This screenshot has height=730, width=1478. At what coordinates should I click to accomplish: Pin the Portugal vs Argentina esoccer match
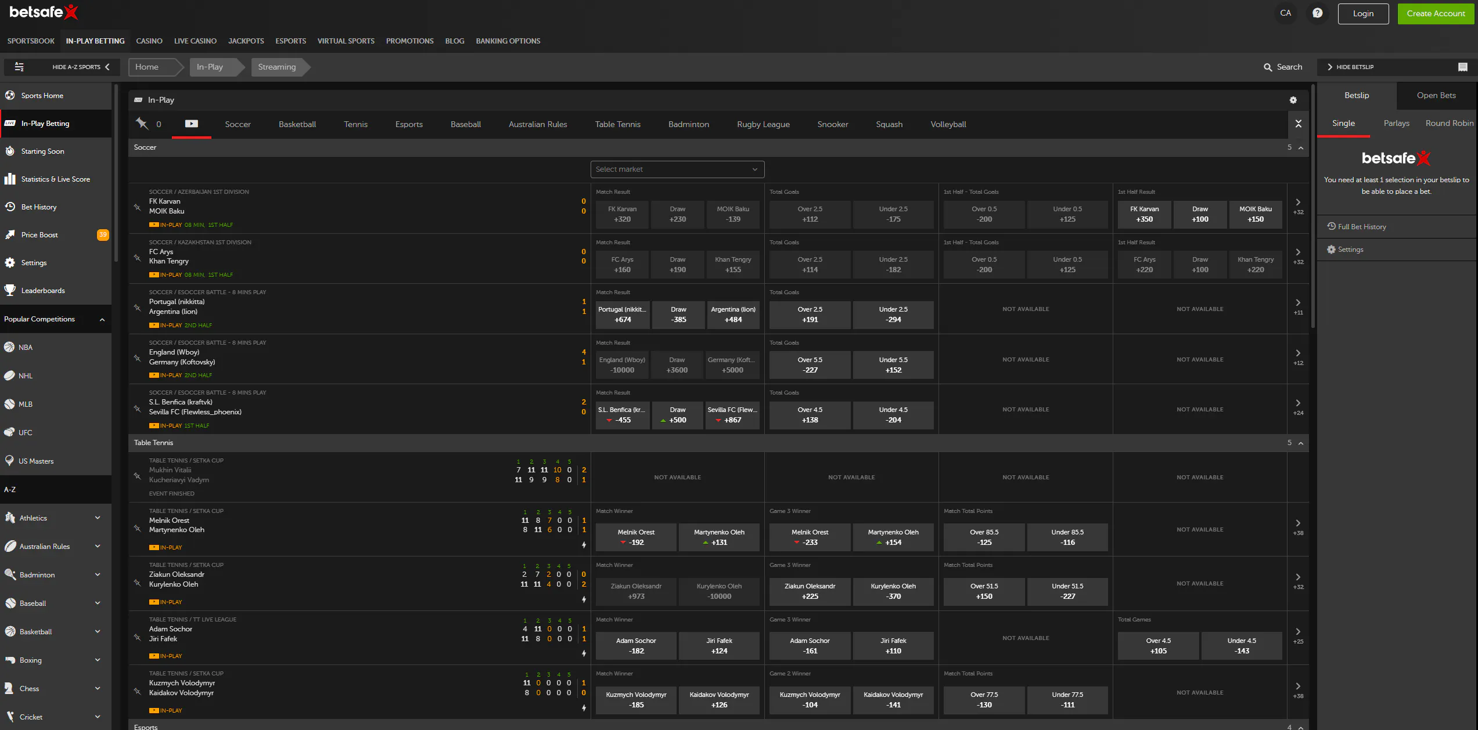138,308
